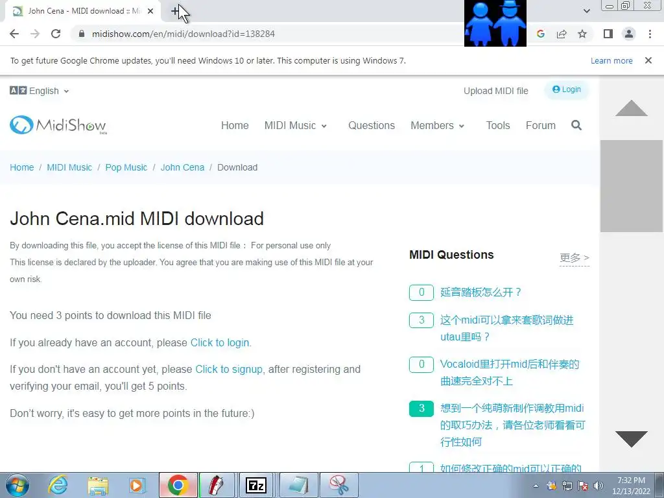Open Home in site navigation
Viewport: 664px width, 498px height.
235,125
